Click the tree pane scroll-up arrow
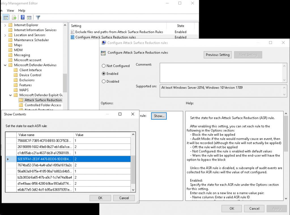This screenshot has width=290, height=215. (65, 25)
